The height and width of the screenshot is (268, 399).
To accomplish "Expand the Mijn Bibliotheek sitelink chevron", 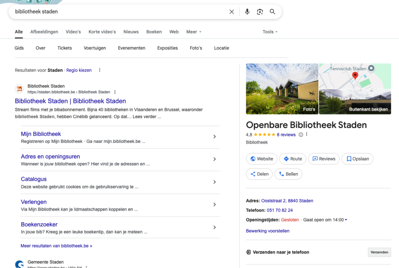I will point(214,137).
